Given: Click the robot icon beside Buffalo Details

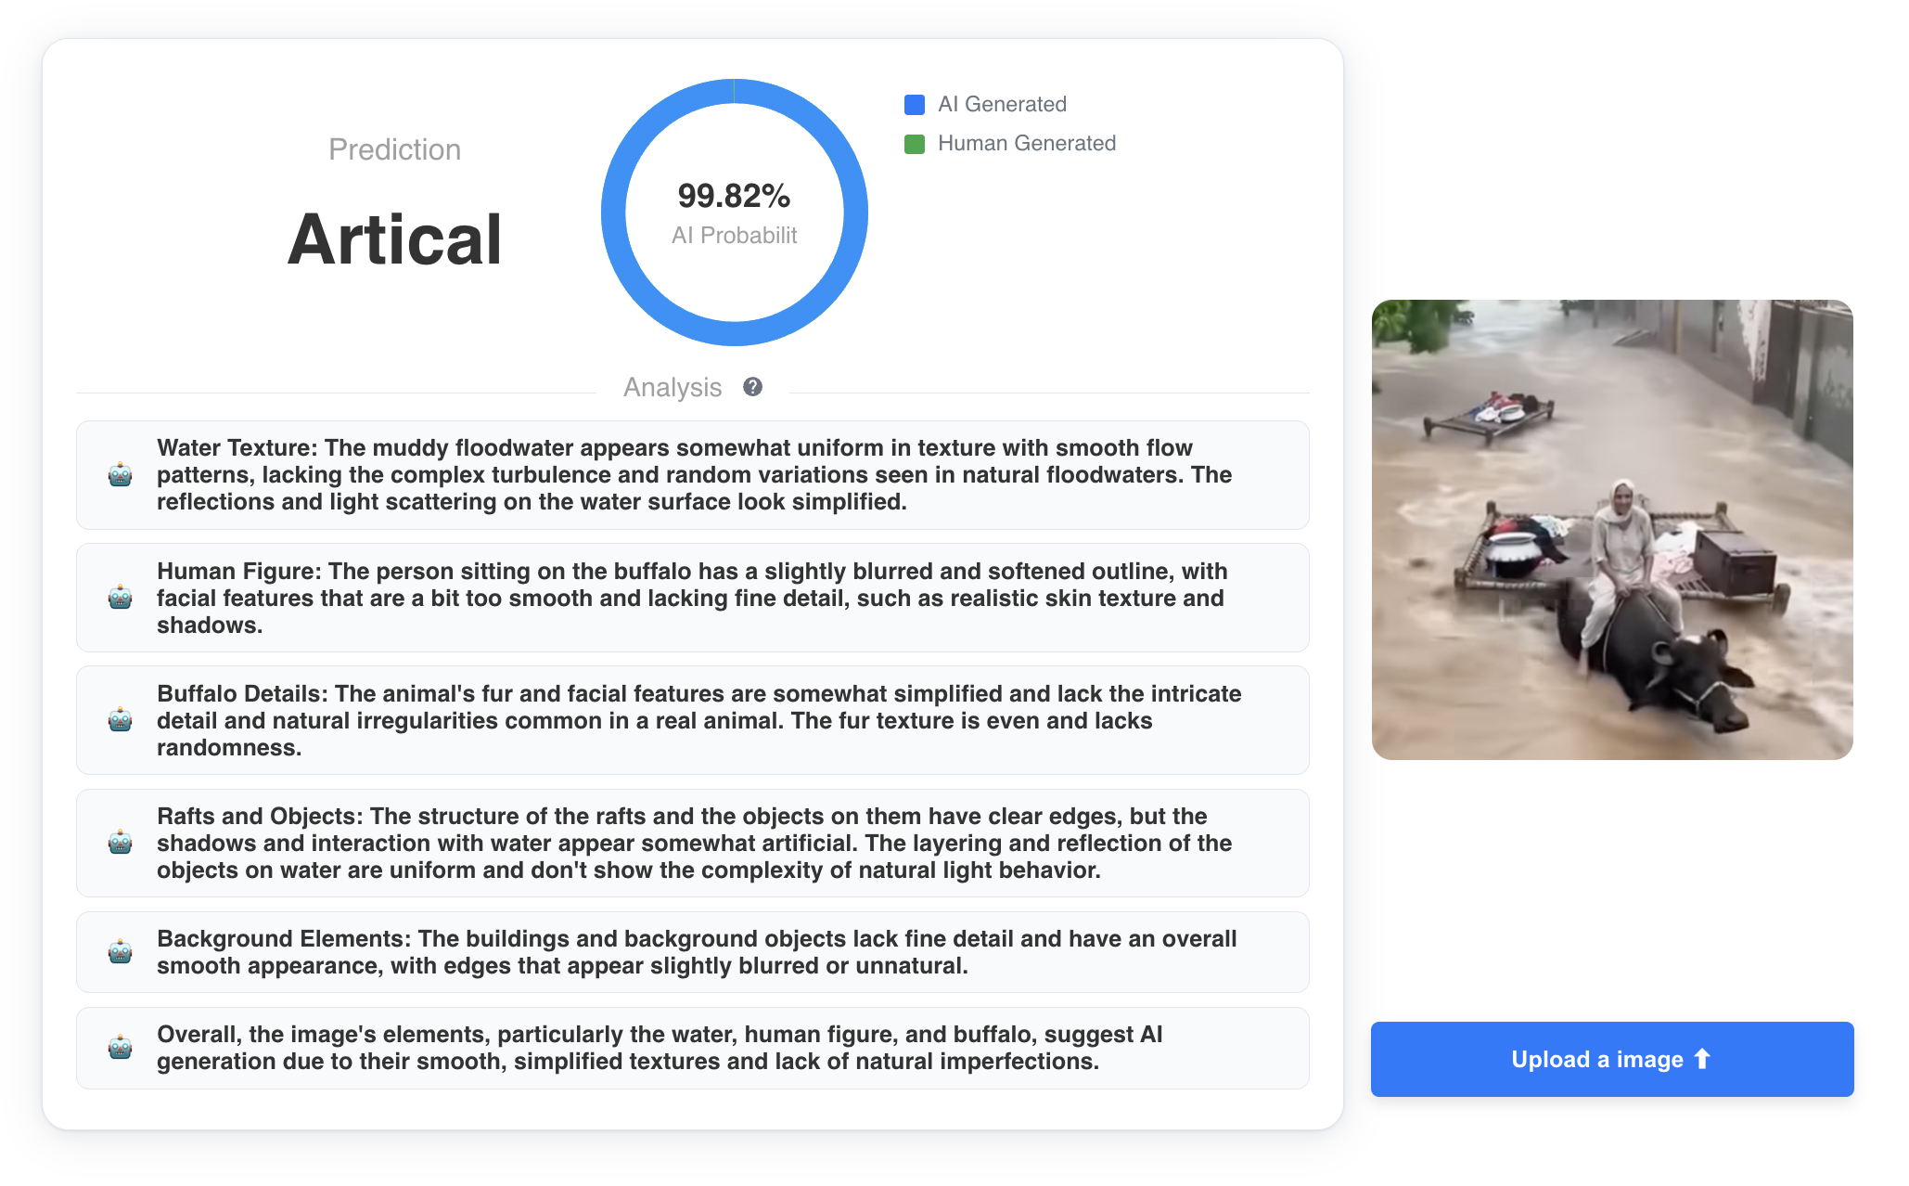Looking at the screenshot, I should tap(121, 720).
